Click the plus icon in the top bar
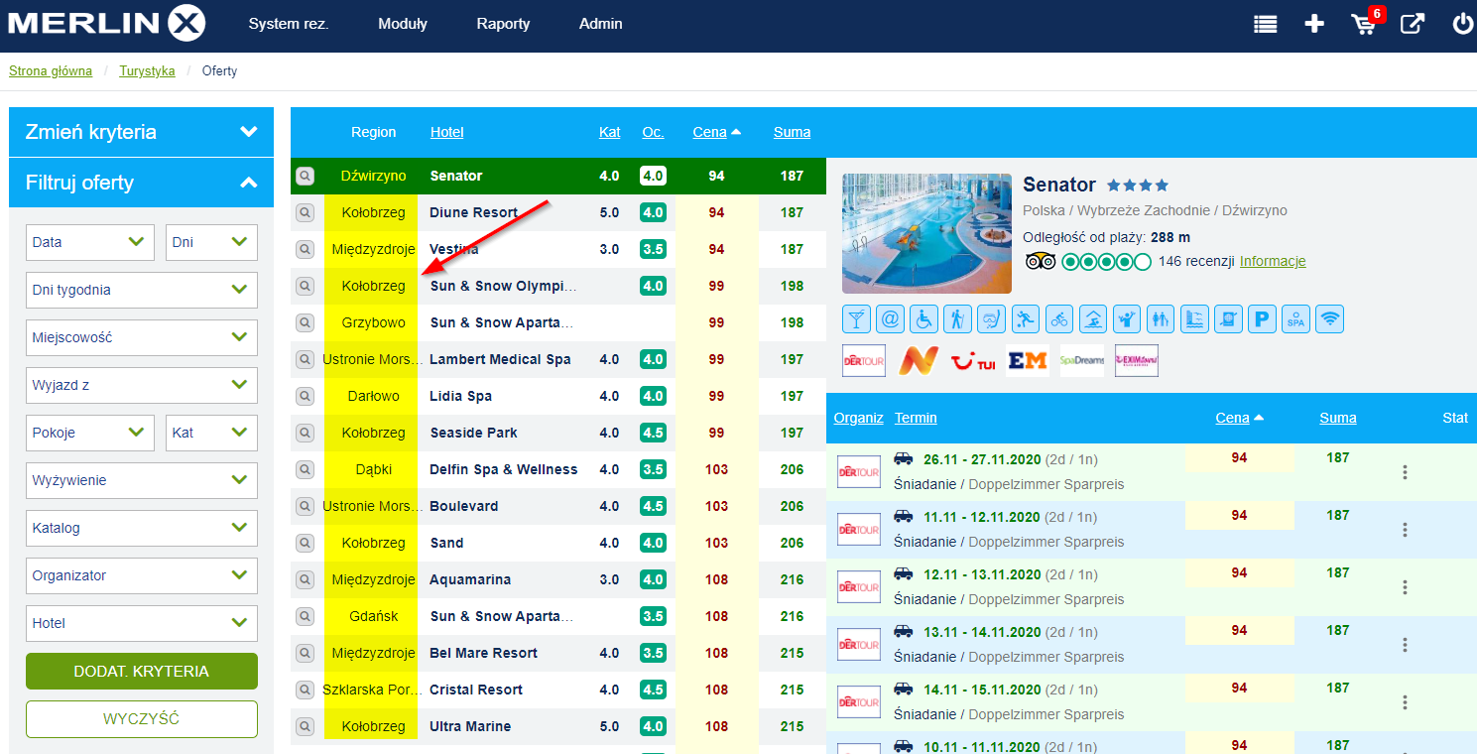The height and width of the screenshot is (754, 1477). tap(1314, 23)
